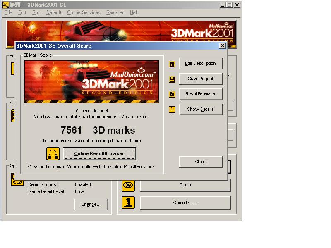This screenshot has width=331, height=248.
Task: Maximize the 3DMark2001 SE main window
Action: pyautogui.click(x=230, y=5)
